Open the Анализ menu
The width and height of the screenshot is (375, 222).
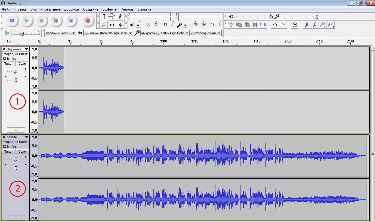pyautogui.click(x=127, y=9)
